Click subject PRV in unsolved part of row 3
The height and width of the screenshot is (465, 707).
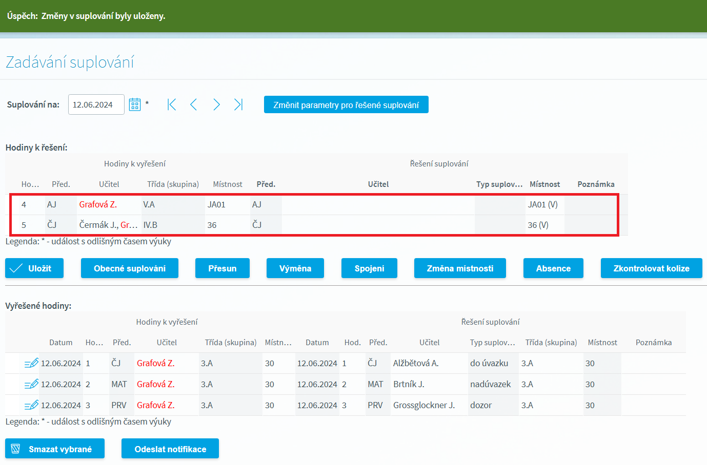click(x=119, y=405)
